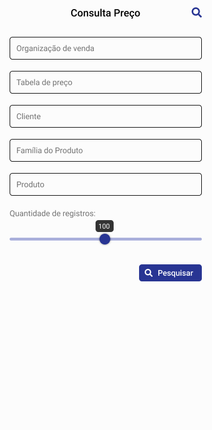This screenshot has height=430, width=212.
Task: Click the slider track left of the handle
Action: [54, 239]
